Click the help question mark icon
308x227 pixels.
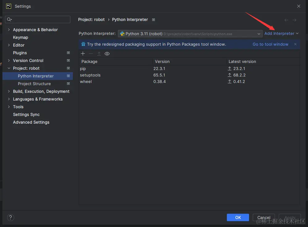point(10,217)
